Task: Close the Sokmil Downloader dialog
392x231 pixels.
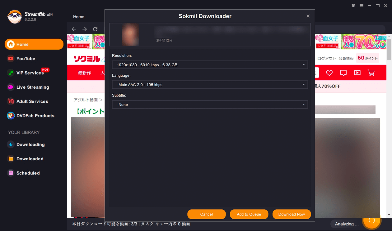Action: [308, 16]
